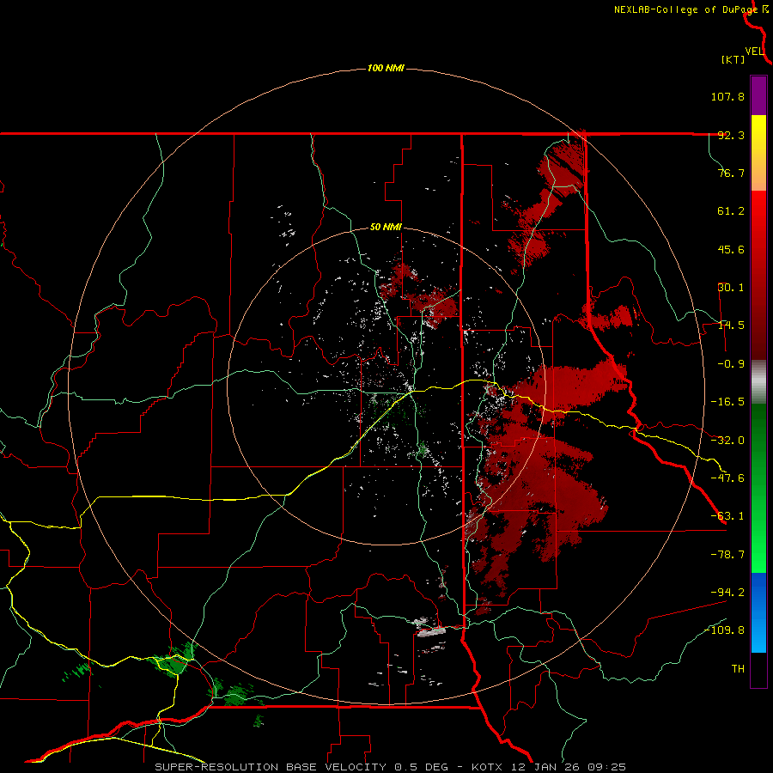Image resolution: width=773 pixels, height=773 pixels.
Task: Select the 61.2 legend value
Action: pos(731,211)
